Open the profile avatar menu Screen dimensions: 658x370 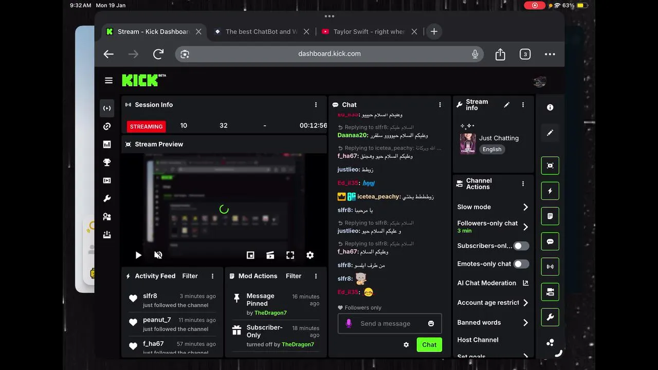click(x=539, y=82)
